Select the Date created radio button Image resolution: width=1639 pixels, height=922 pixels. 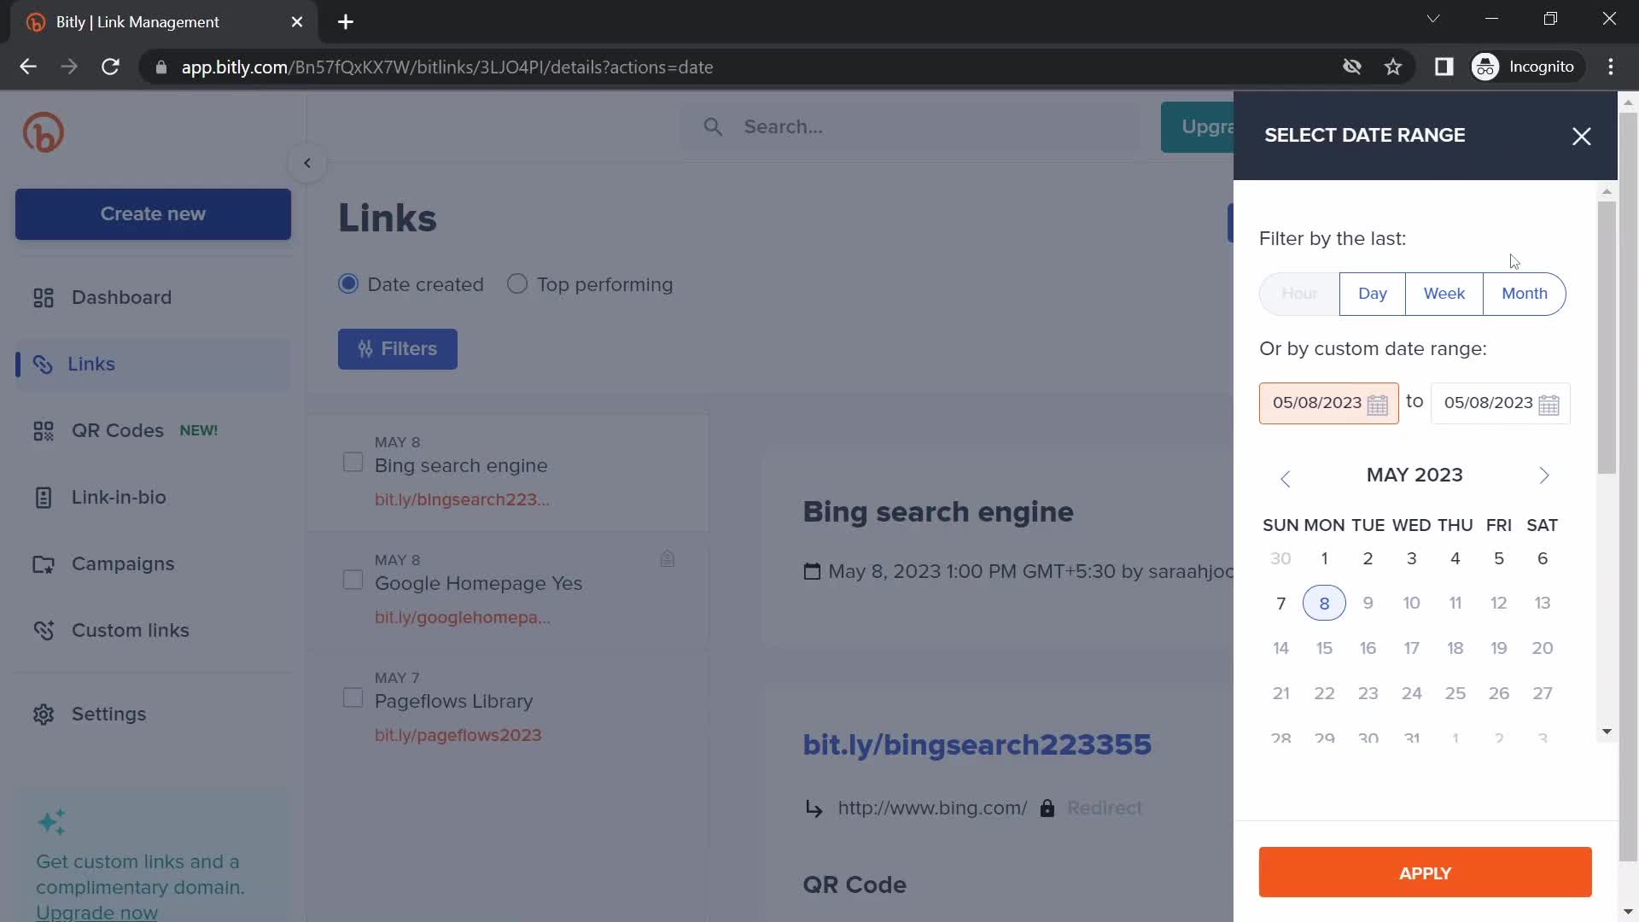point(347,283)
